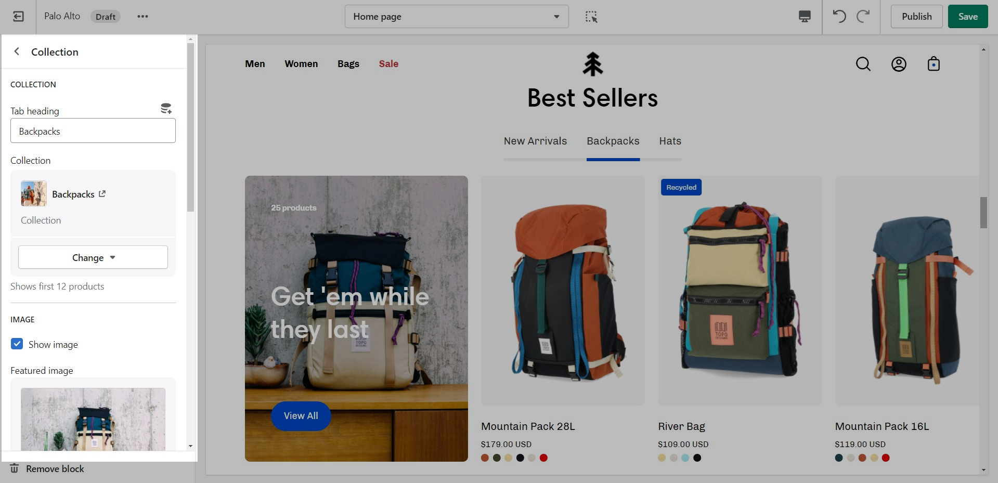The height and width of the screenshot is (483, 998).
Task: Click the redo arrow icon
Action: coord(863,17)
